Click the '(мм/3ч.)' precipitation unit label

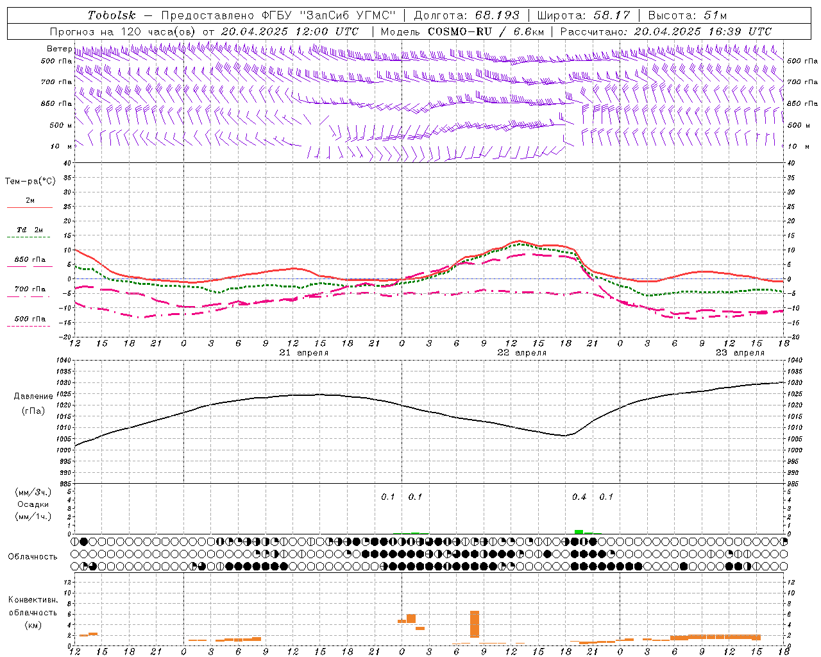coord(33,492)
